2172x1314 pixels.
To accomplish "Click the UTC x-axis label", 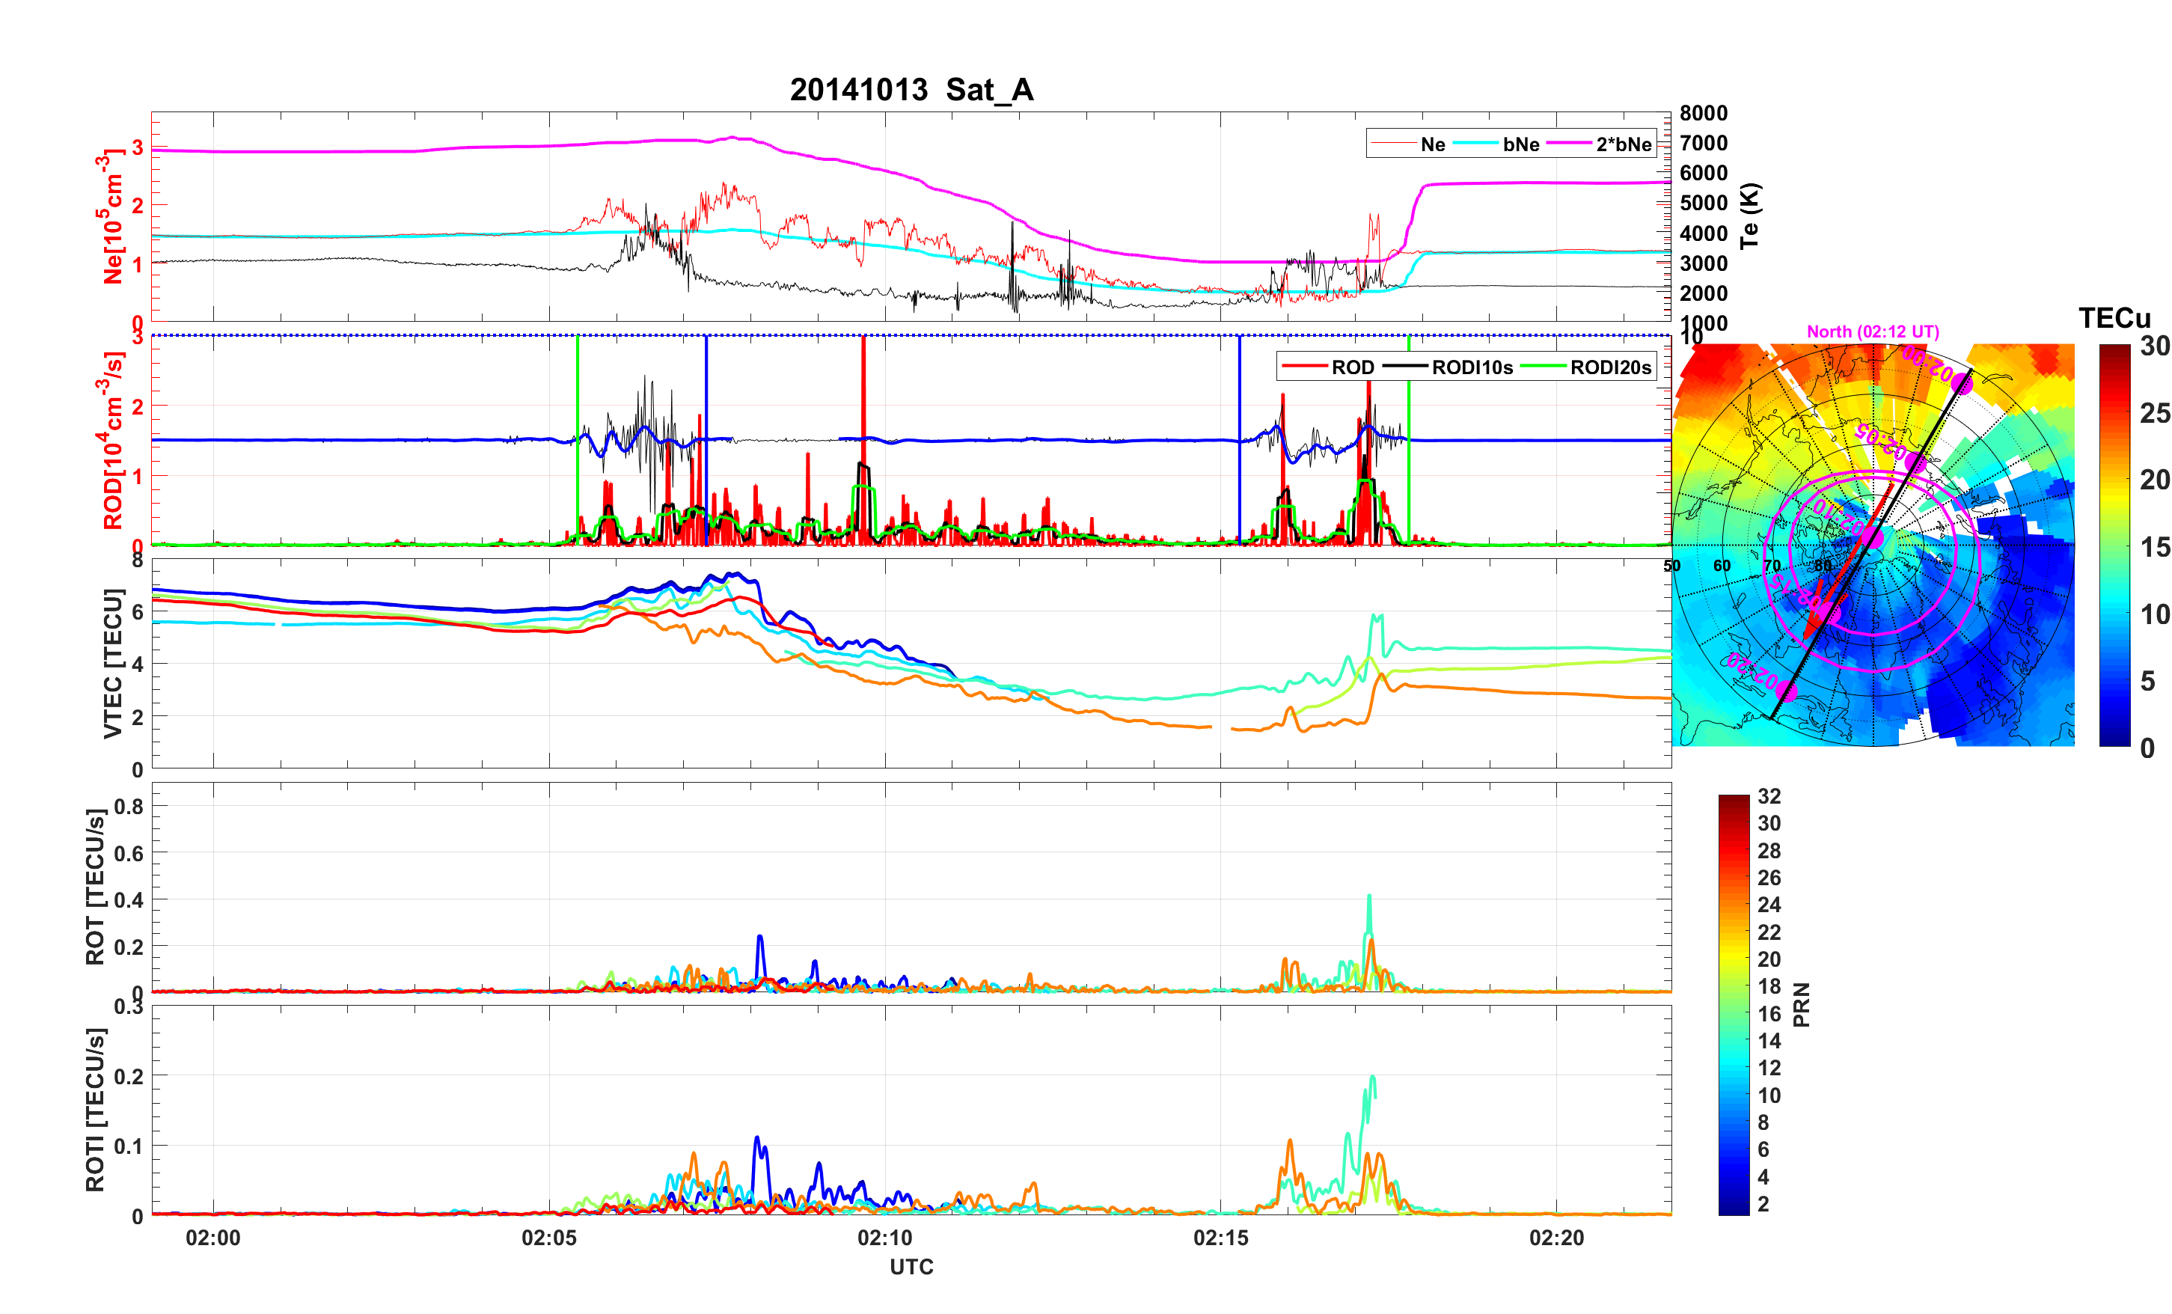I will pos(911,1266).
